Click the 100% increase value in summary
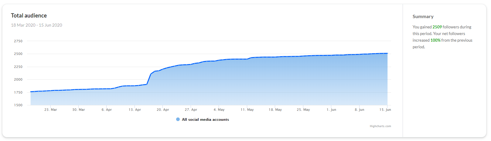 click(435, 40)
